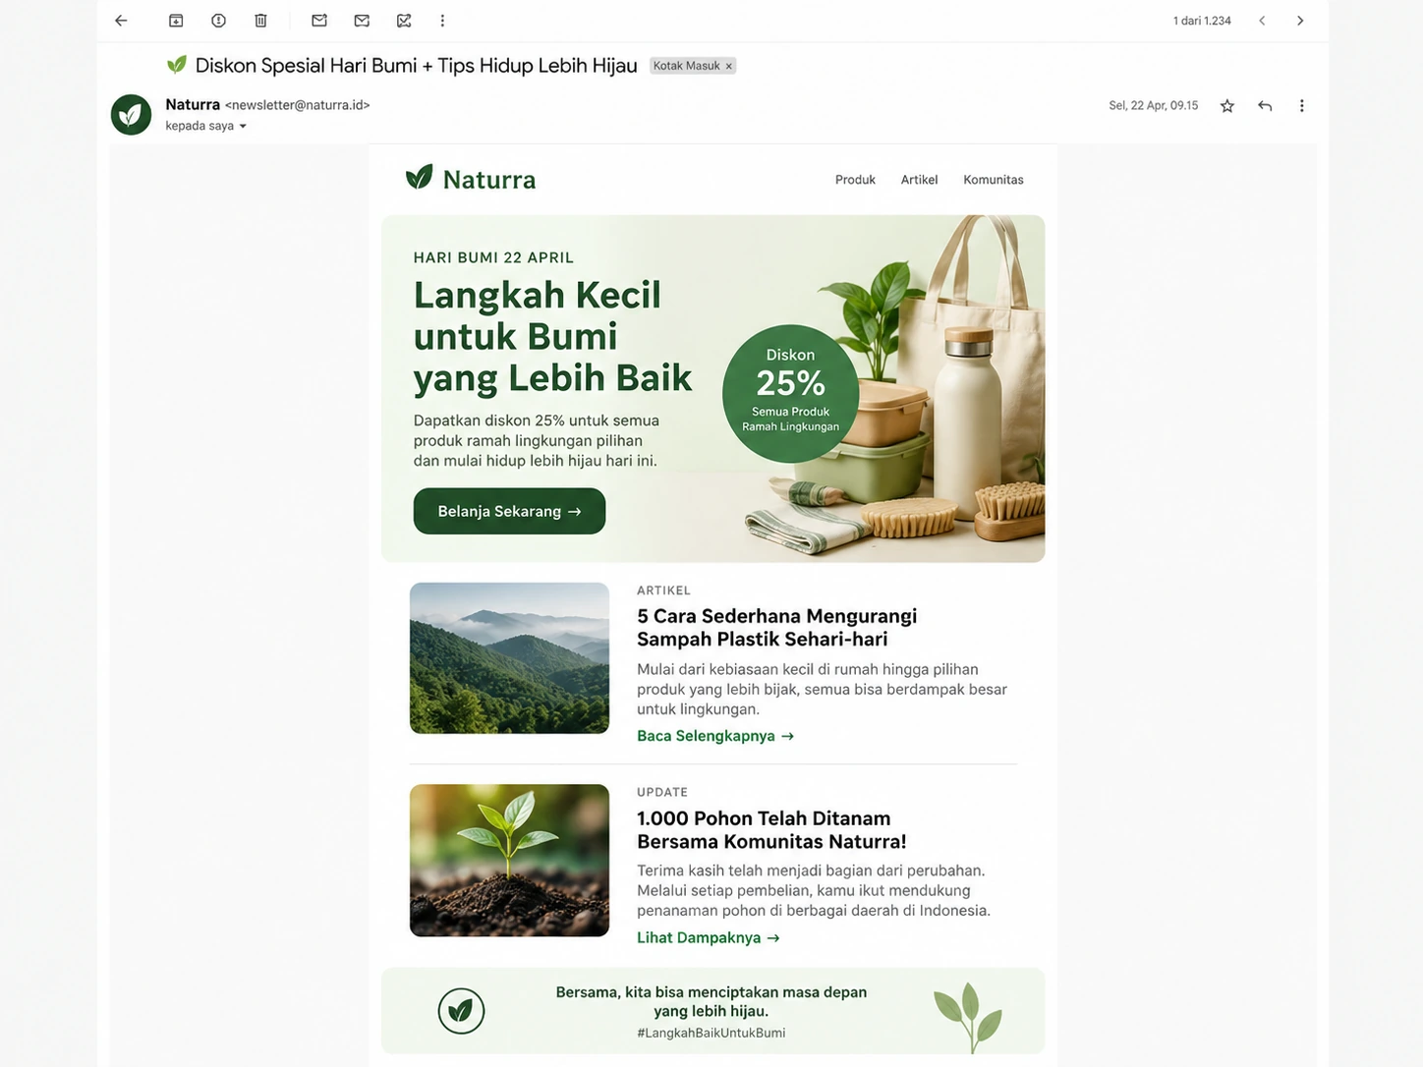Click the Diskon 25% circular badge
This screenshot has height=1067, width=1423.
click(790, 393)
